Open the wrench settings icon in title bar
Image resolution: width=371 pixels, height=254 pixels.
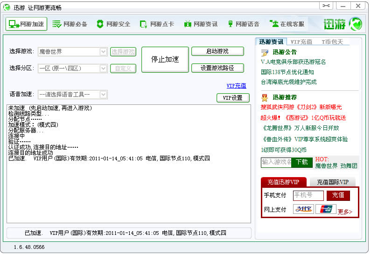point(326,6)
